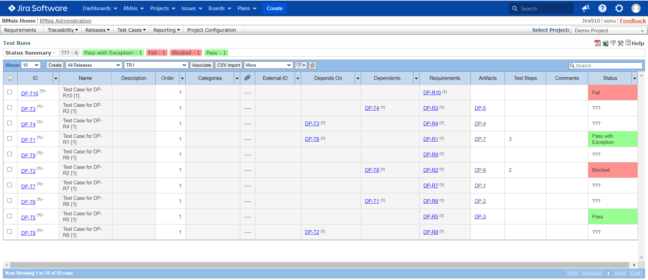Open the Jira notifications megaphone icon
Screen dimensions: 648x280
[586, 8]
